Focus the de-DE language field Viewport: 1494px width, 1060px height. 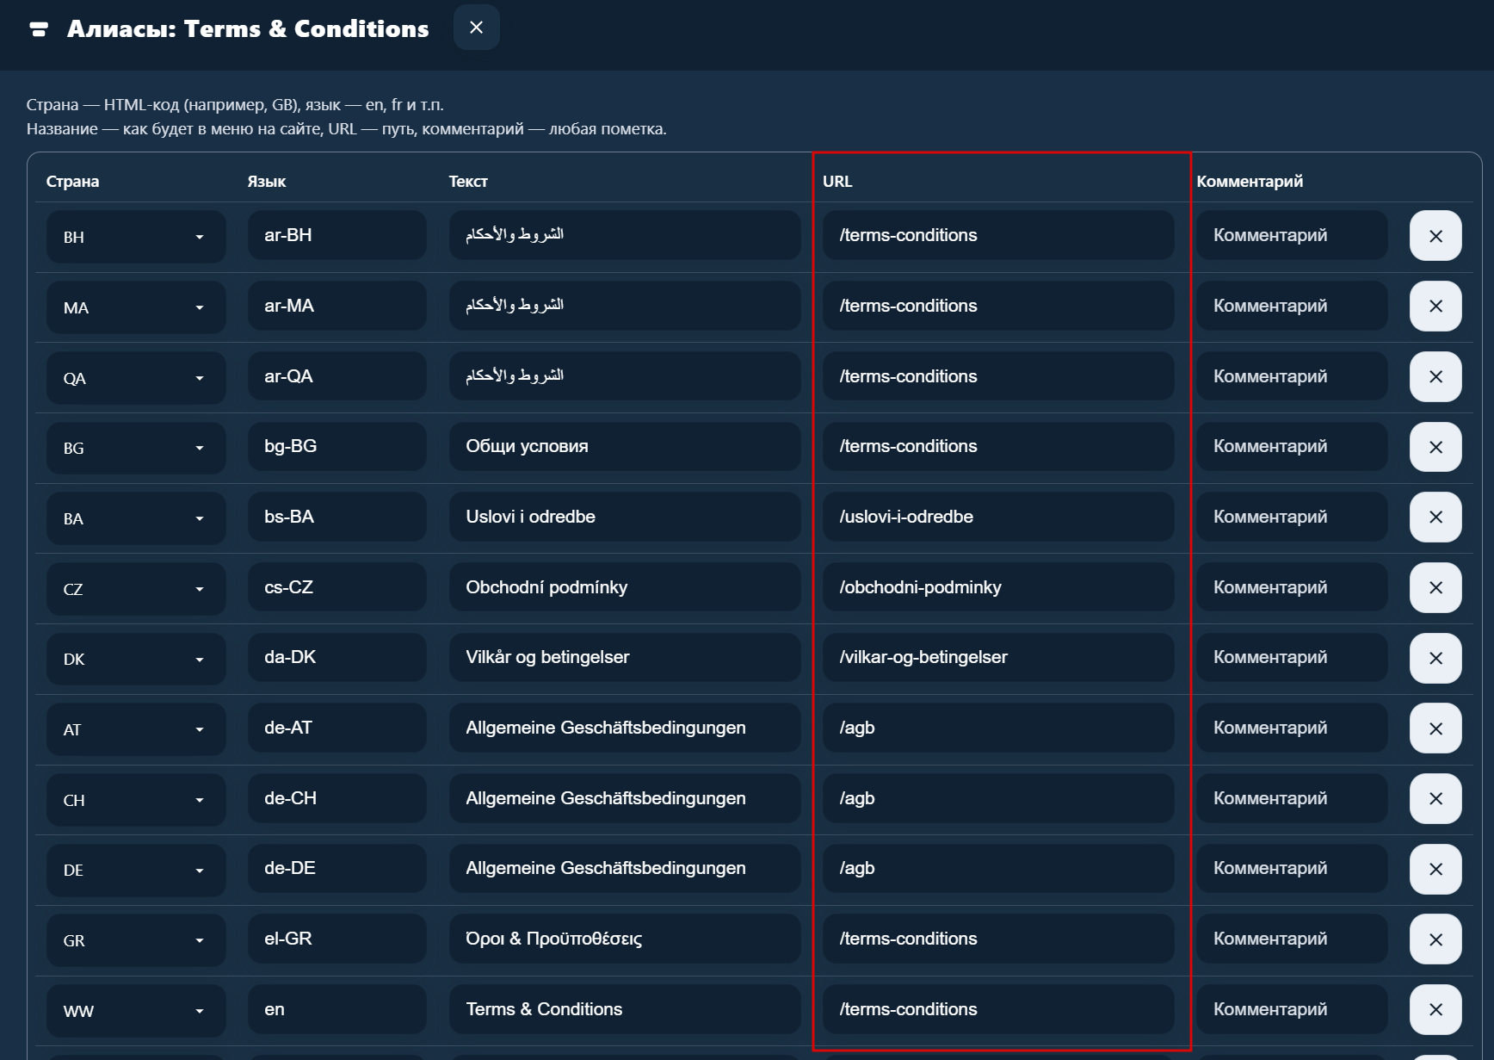click(x=336, y=868)
